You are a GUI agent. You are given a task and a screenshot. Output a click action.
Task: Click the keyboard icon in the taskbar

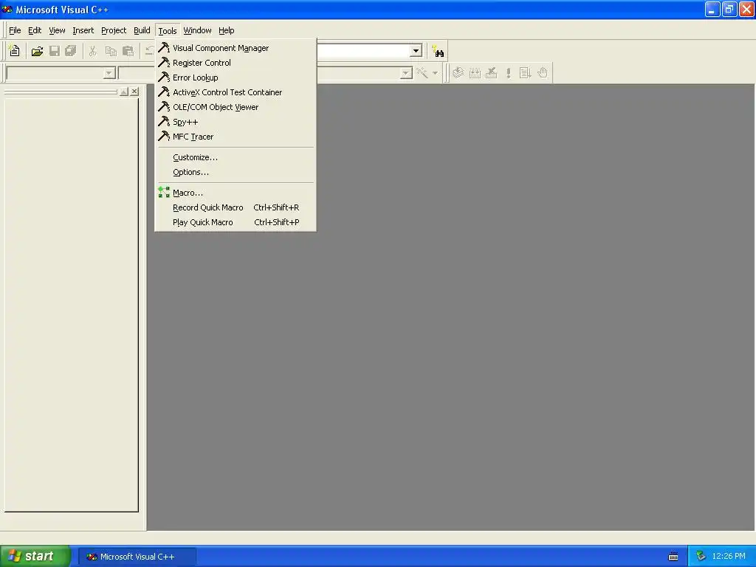click(x=673, y=557)
